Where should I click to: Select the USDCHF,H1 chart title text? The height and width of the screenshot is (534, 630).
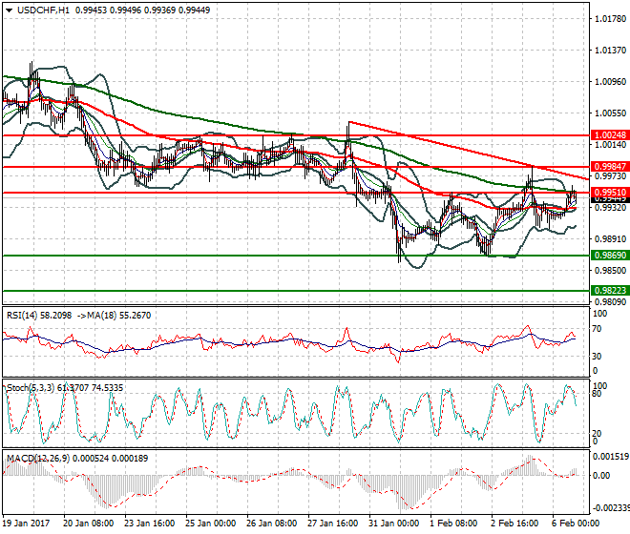tap(43, 10)
